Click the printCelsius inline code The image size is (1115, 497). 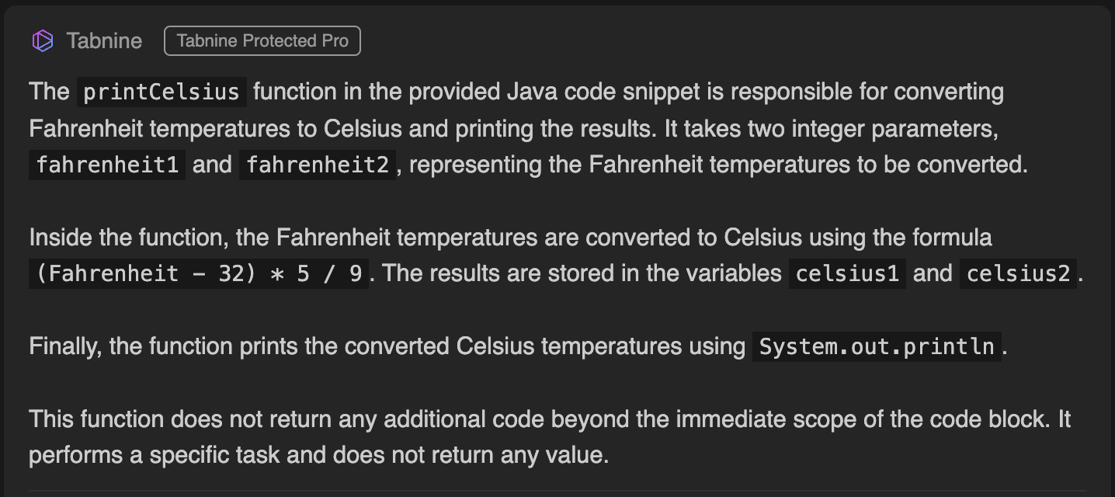tap(162, 92)
